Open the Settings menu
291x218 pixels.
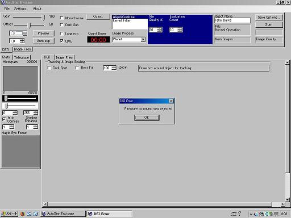[x=21, y=9]
